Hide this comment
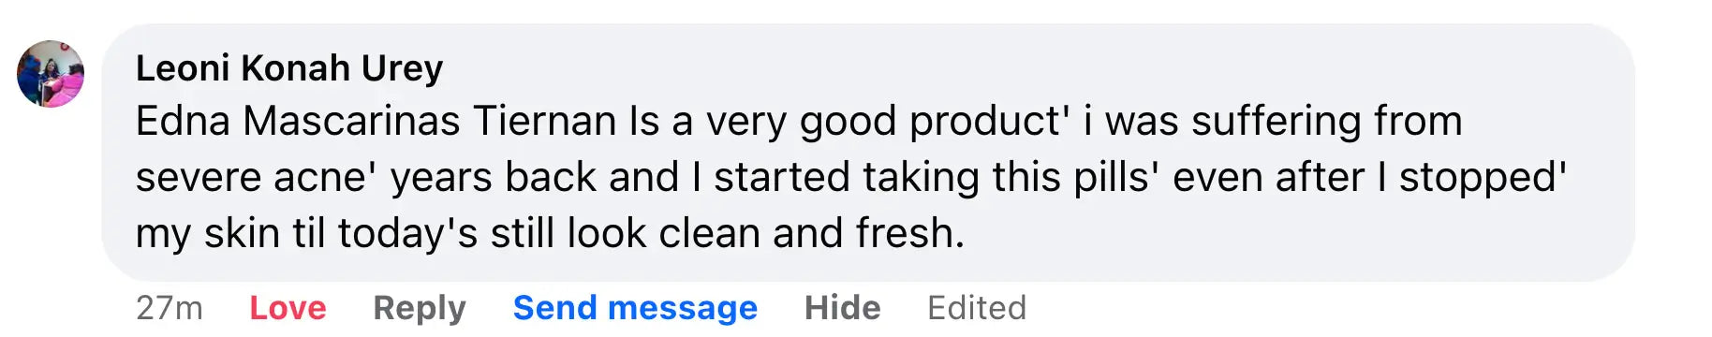 click(842, 308)
